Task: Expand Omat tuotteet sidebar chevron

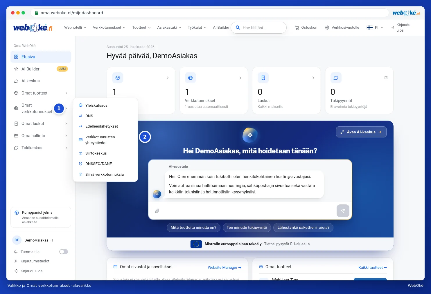Action: point(66,93)
